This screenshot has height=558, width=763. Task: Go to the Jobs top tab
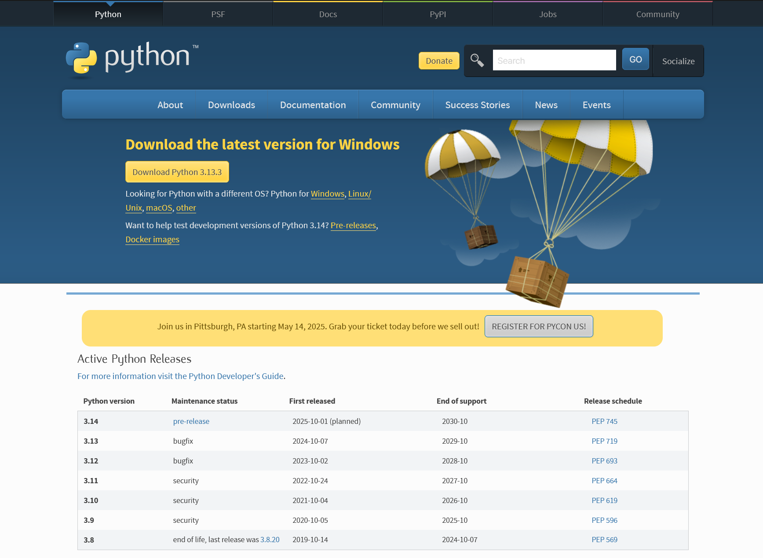tap(548, 14)
